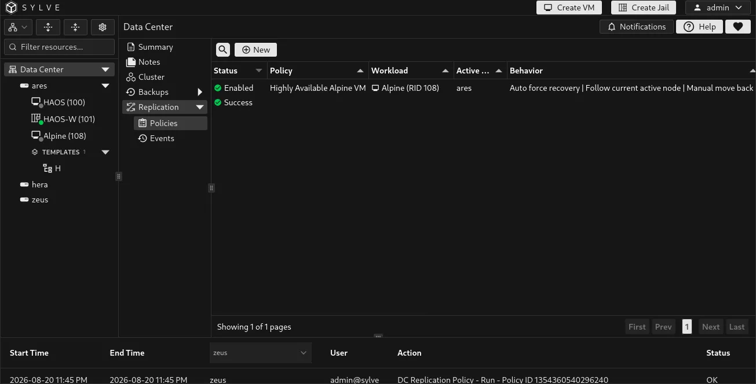Click the Policies clipboard icon
Viewport: 756px width, 384px height.
tap(143, 123)
